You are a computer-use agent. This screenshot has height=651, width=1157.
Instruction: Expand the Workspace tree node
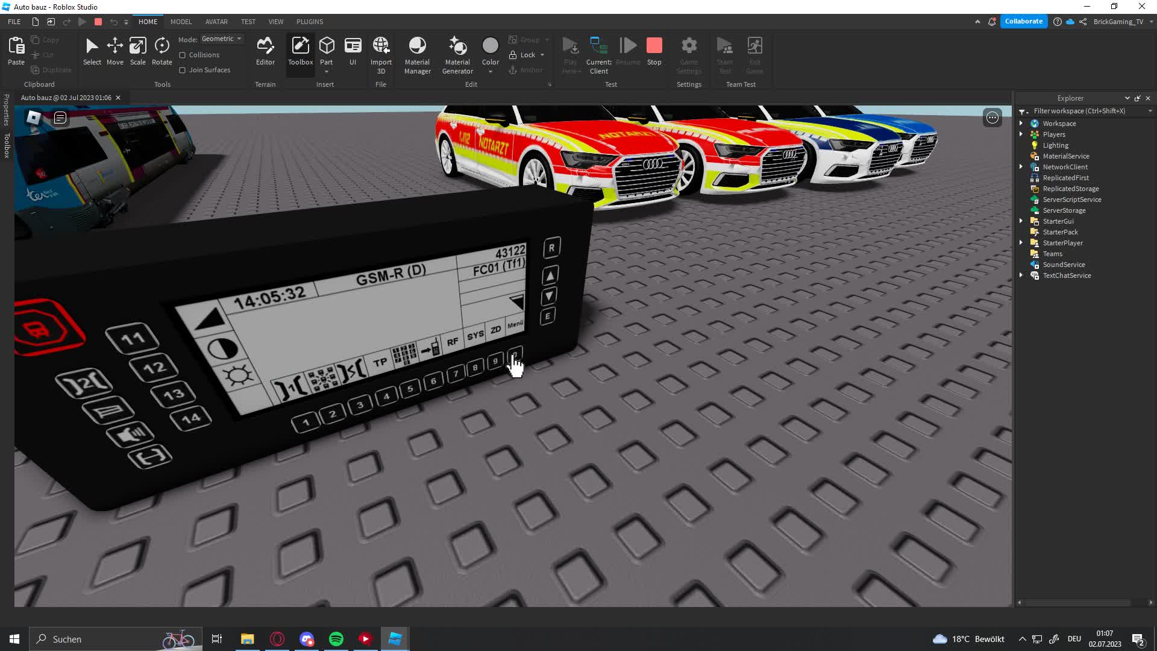click(1021, 124)
